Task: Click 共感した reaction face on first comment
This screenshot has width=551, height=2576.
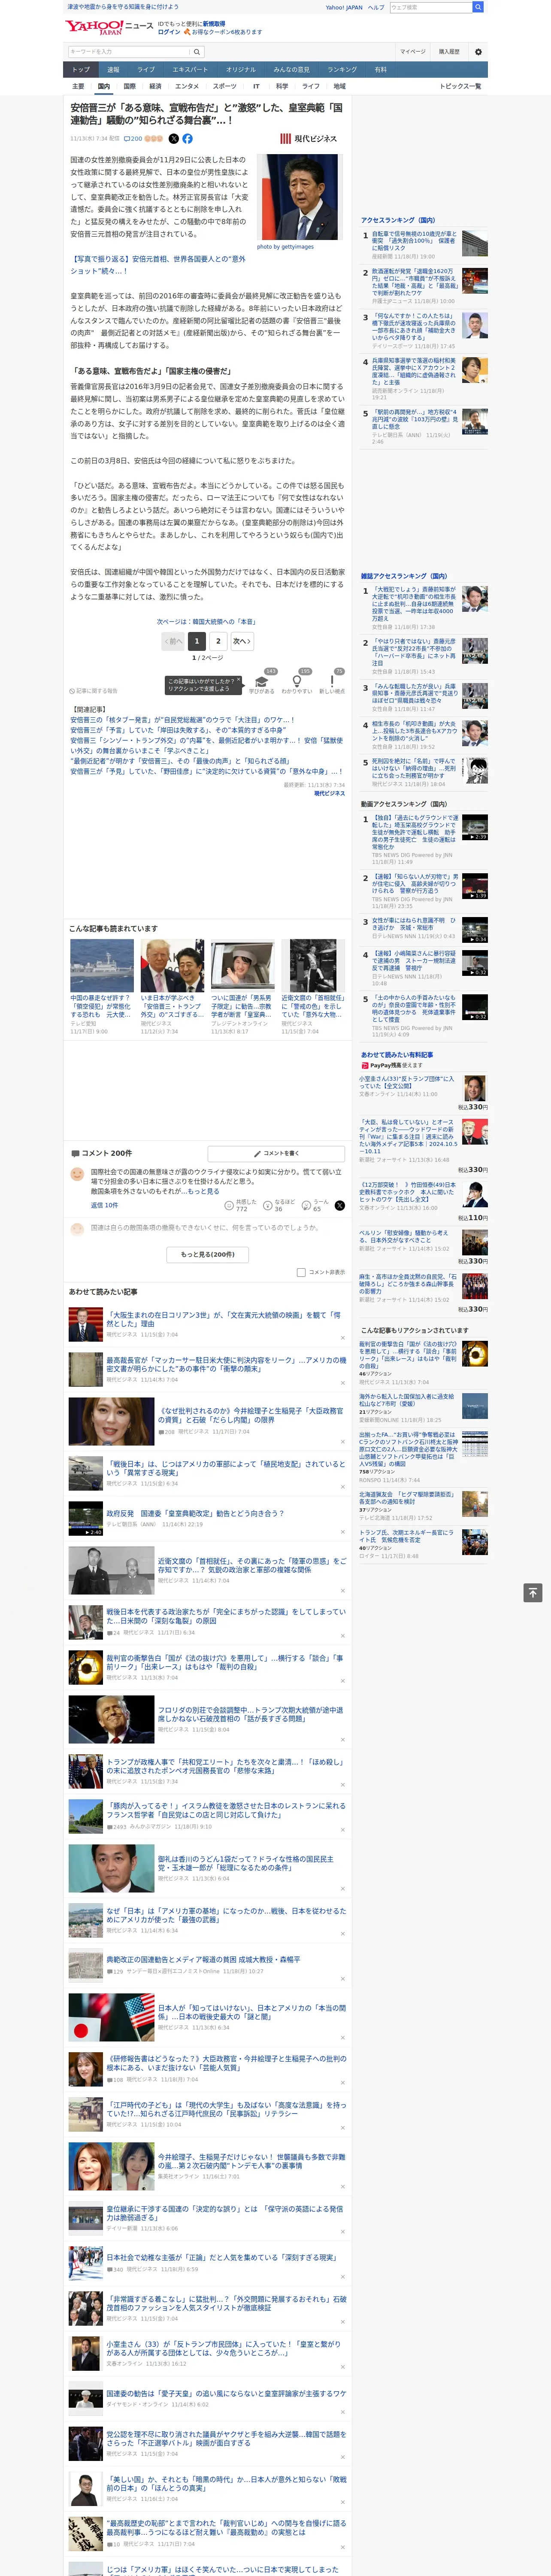Action: coord(229,1206)
